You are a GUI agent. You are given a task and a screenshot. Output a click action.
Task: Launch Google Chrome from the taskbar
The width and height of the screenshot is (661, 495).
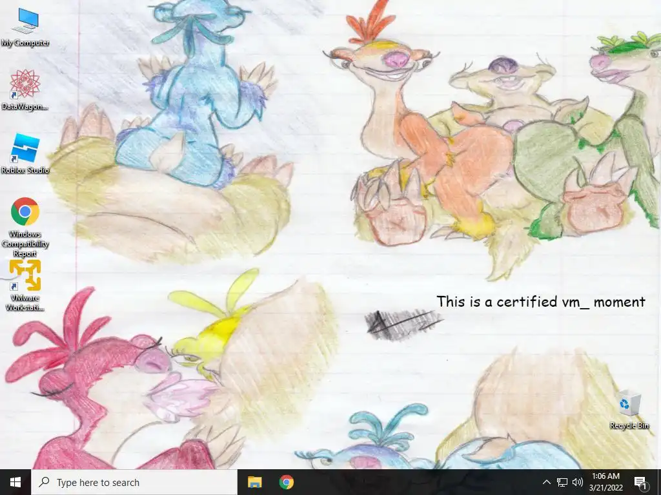point(286,482)
